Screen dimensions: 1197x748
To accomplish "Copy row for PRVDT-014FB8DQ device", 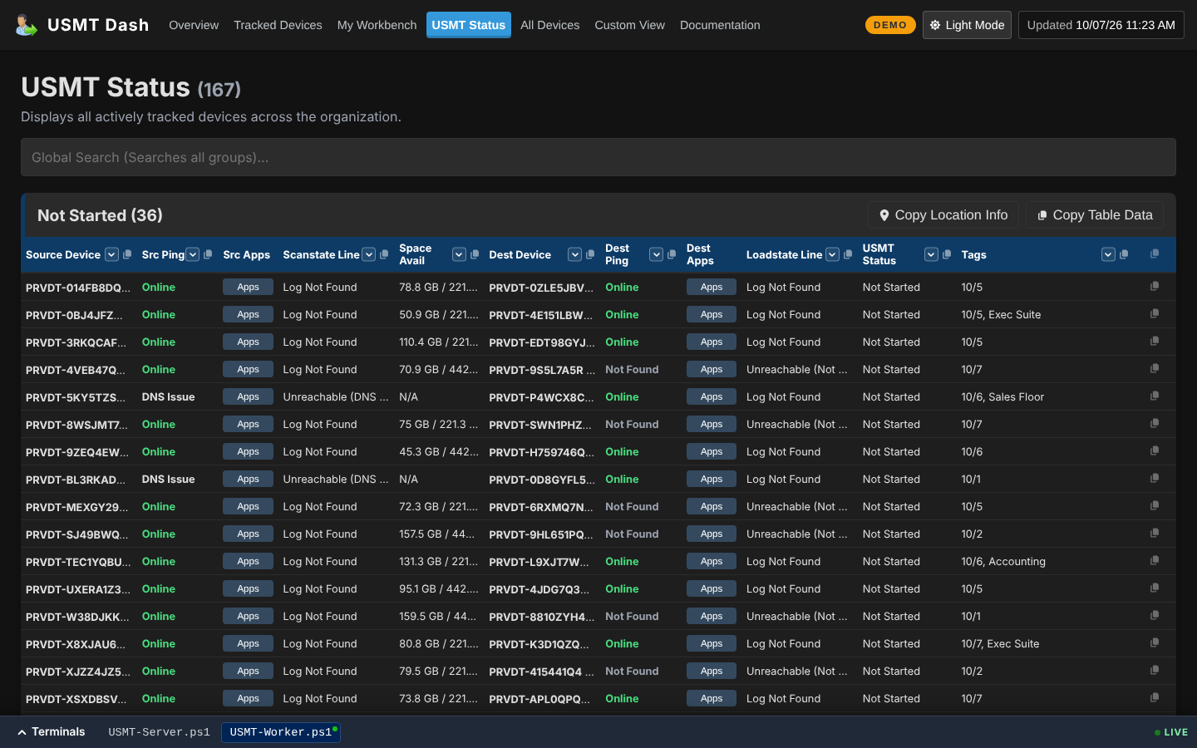I will point(1155,286).
